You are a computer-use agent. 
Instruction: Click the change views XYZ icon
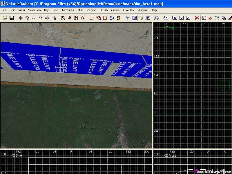[128, 18]
